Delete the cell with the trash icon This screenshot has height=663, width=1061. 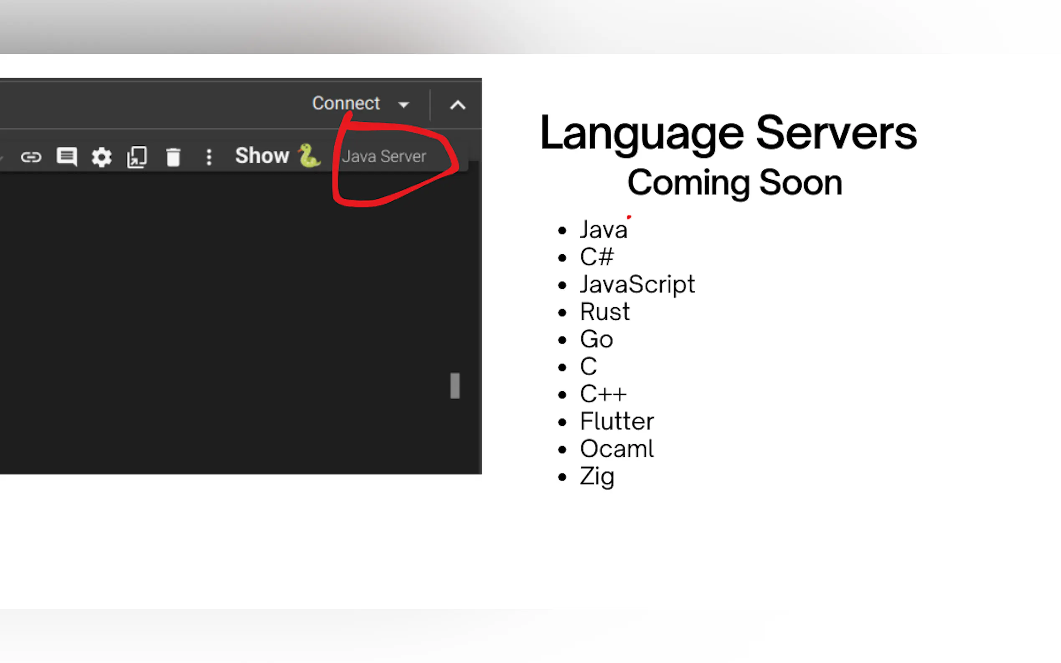coord(173,157)
